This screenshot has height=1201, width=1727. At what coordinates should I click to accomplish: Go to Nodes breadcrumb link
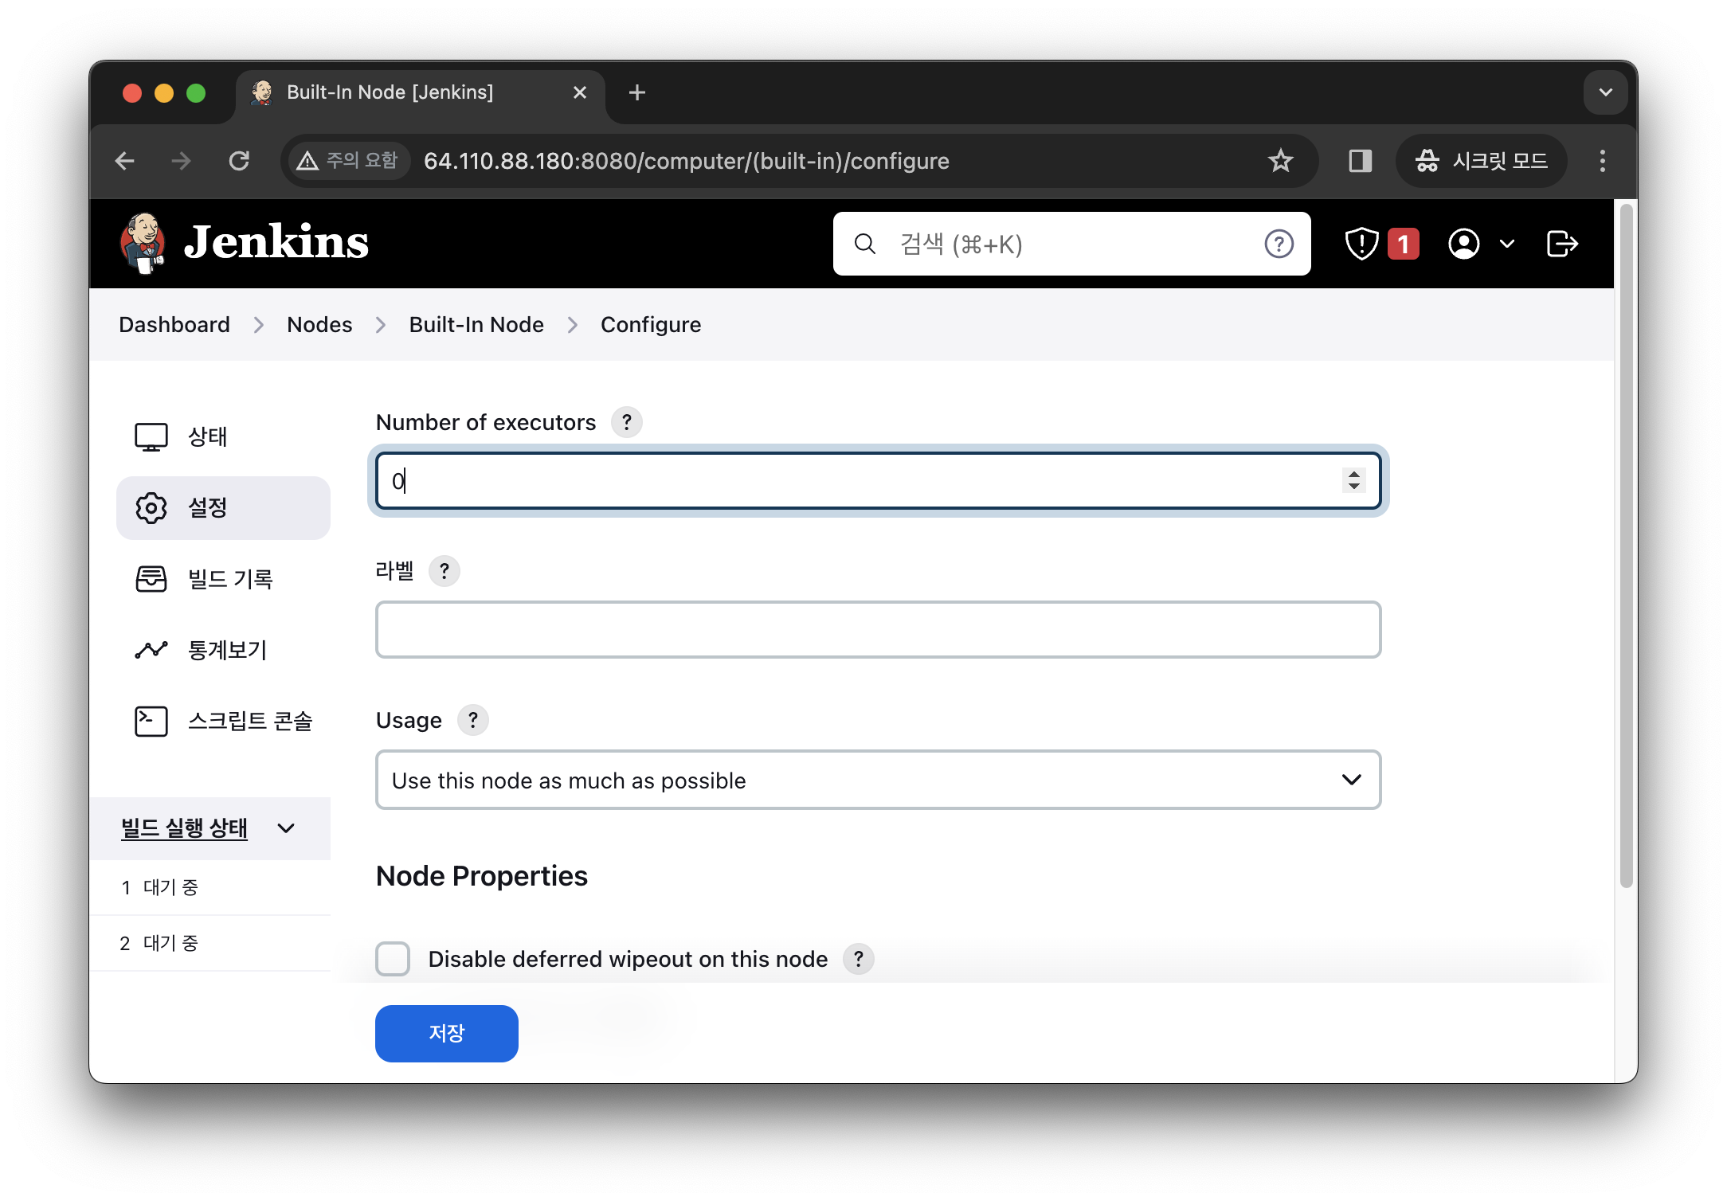tap(319, 325)
